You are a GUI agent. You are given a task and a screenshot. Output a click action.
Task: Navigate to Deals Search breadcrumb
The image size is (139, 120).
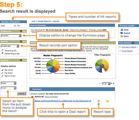point(44,21)
